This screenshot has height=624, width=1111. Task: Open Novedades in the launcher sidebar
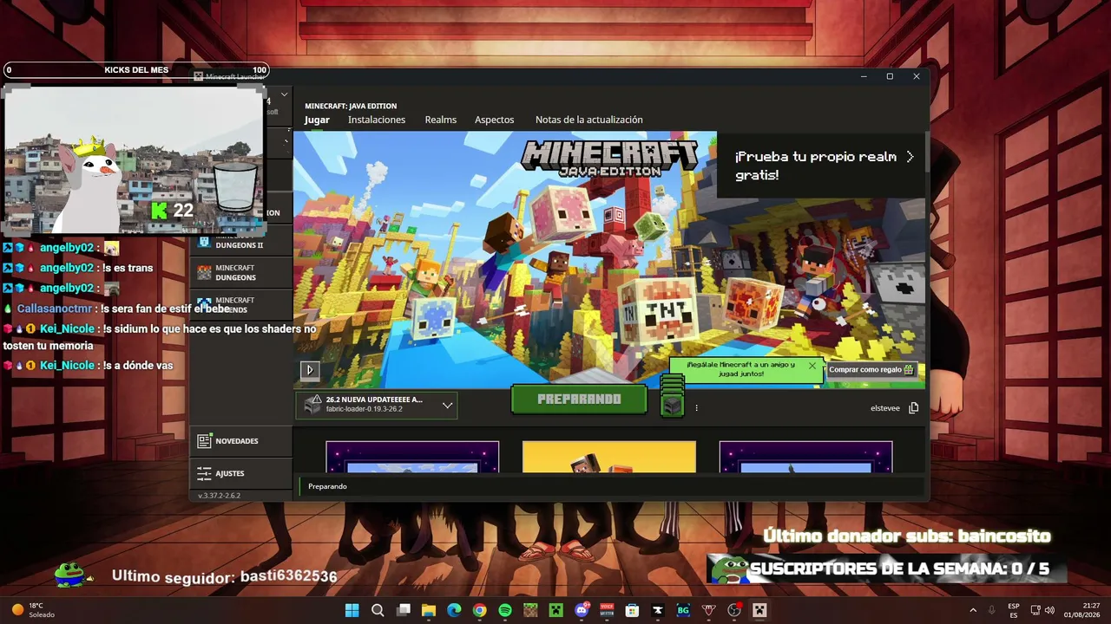[241, 441]
